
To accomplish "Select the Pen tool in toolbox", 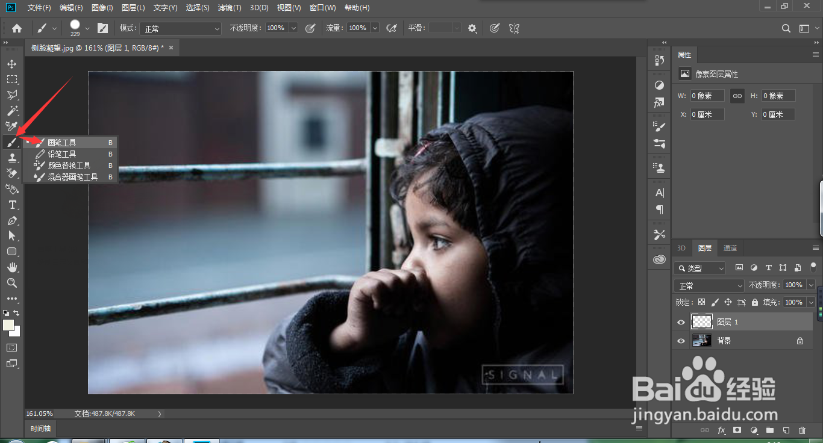I will [x=11, y=221].
